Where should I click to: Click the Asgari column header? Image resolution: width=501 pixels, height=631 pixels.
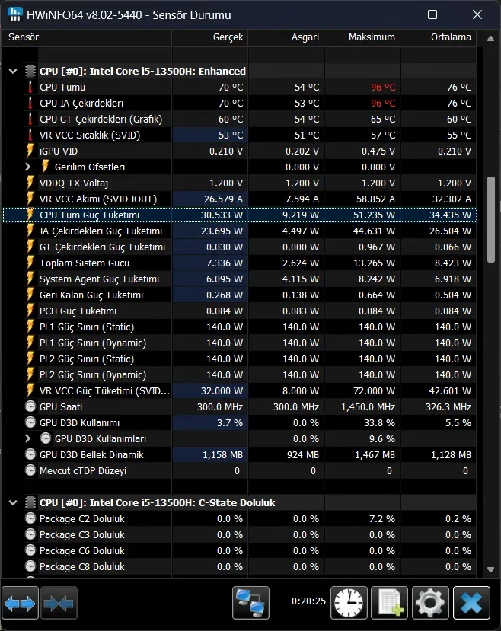[286, 37]
